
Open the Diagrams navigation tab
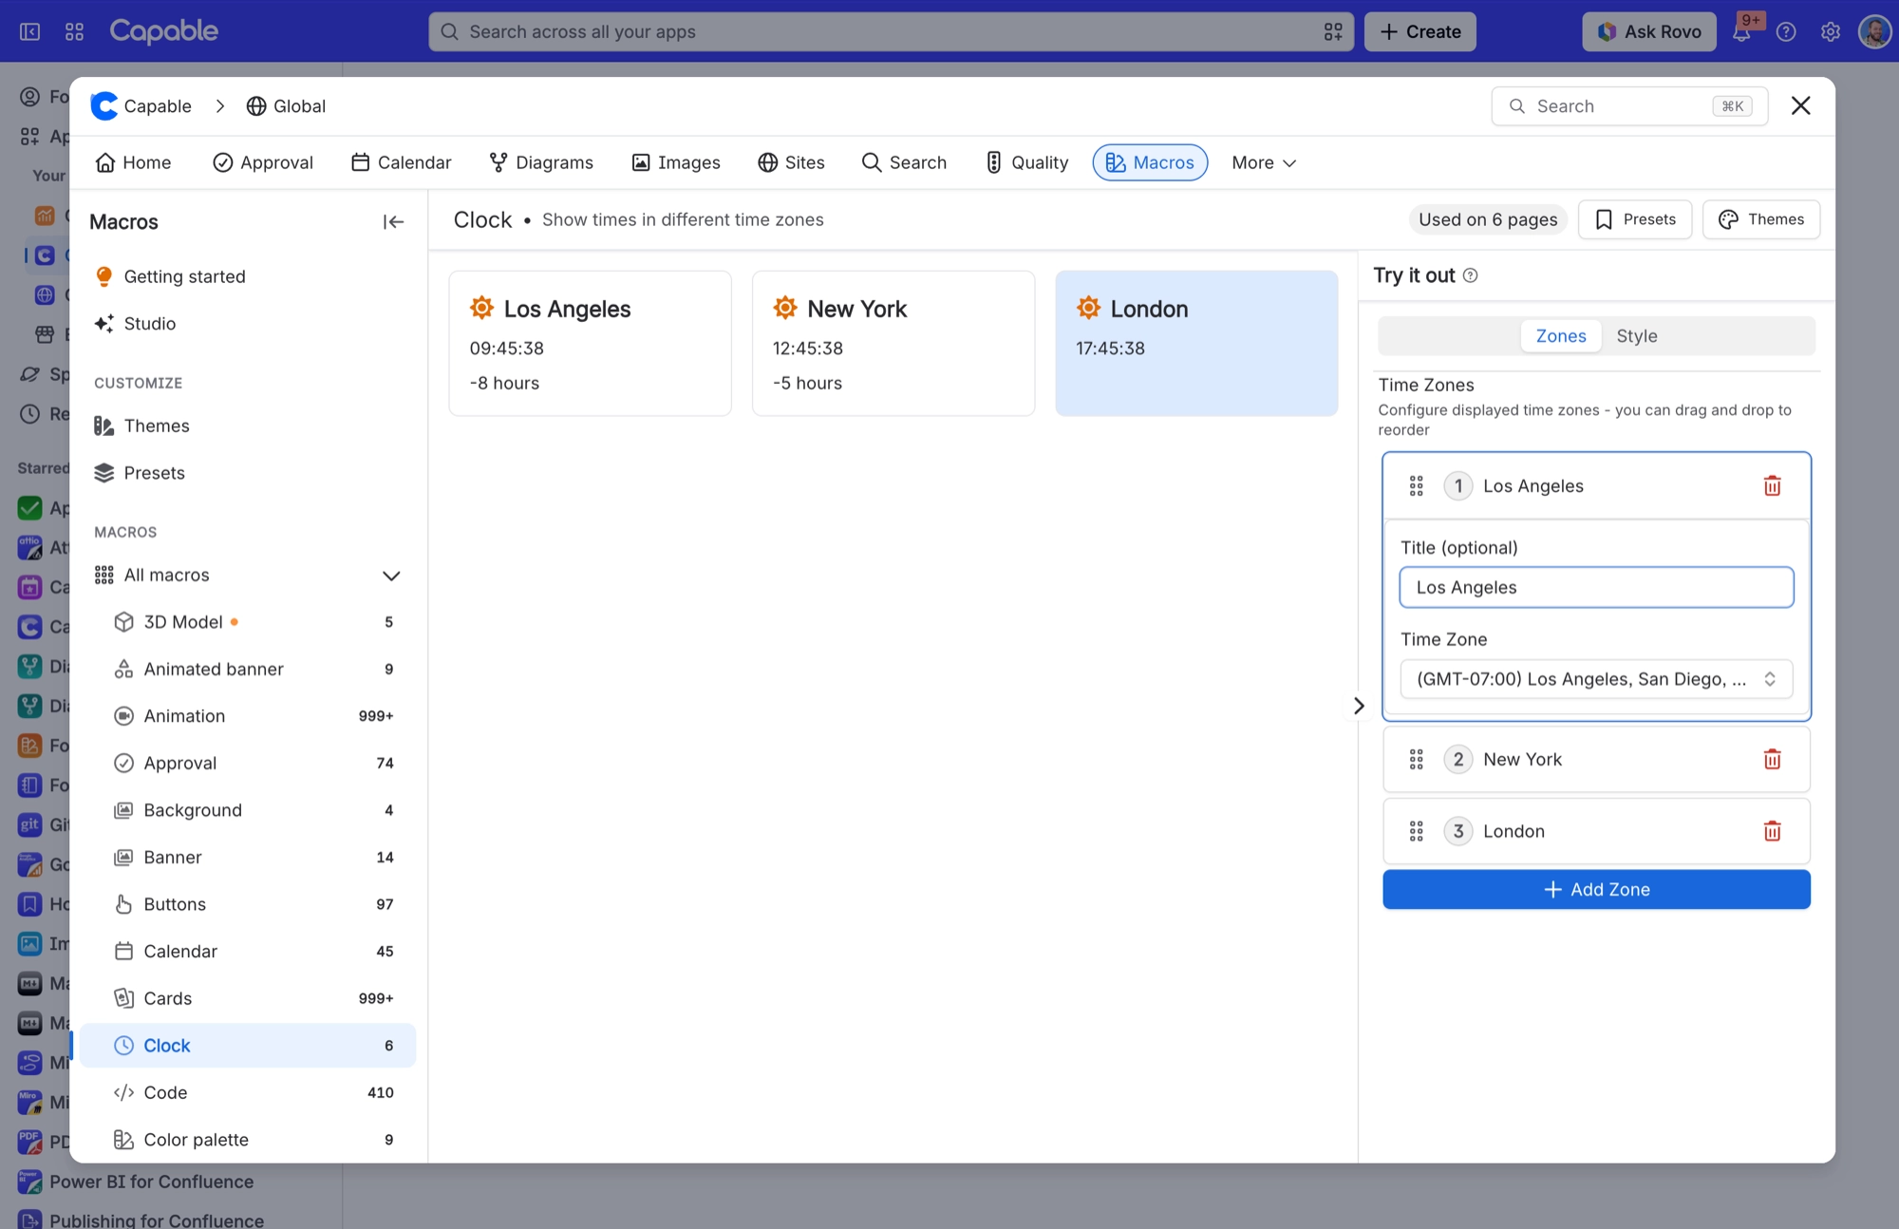[541, 163]
